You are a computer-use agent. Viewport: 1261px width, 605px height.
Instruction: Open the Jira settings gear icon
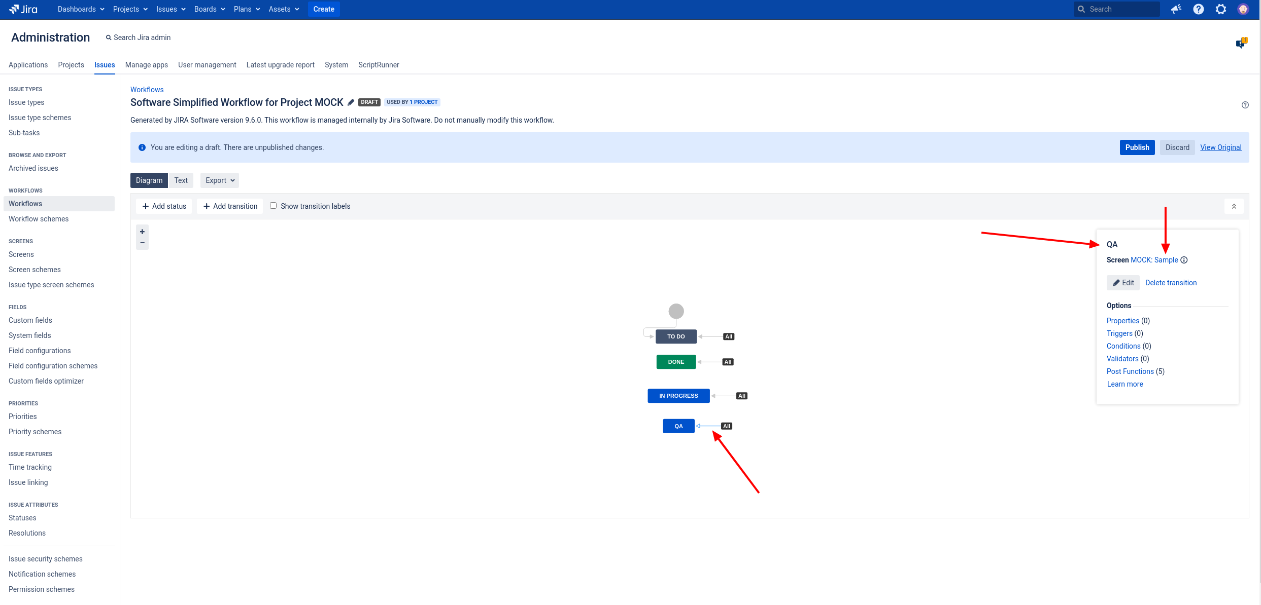(x=1220, y=9)
